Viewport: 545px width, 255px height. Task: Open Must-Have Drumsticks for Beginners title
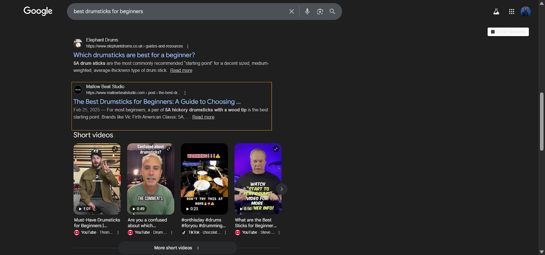click(x=97, y=223)
